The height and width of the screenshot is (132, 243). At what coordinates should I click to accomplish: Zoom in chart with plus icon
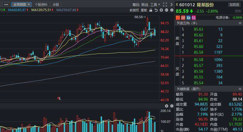tap(161, 10)
